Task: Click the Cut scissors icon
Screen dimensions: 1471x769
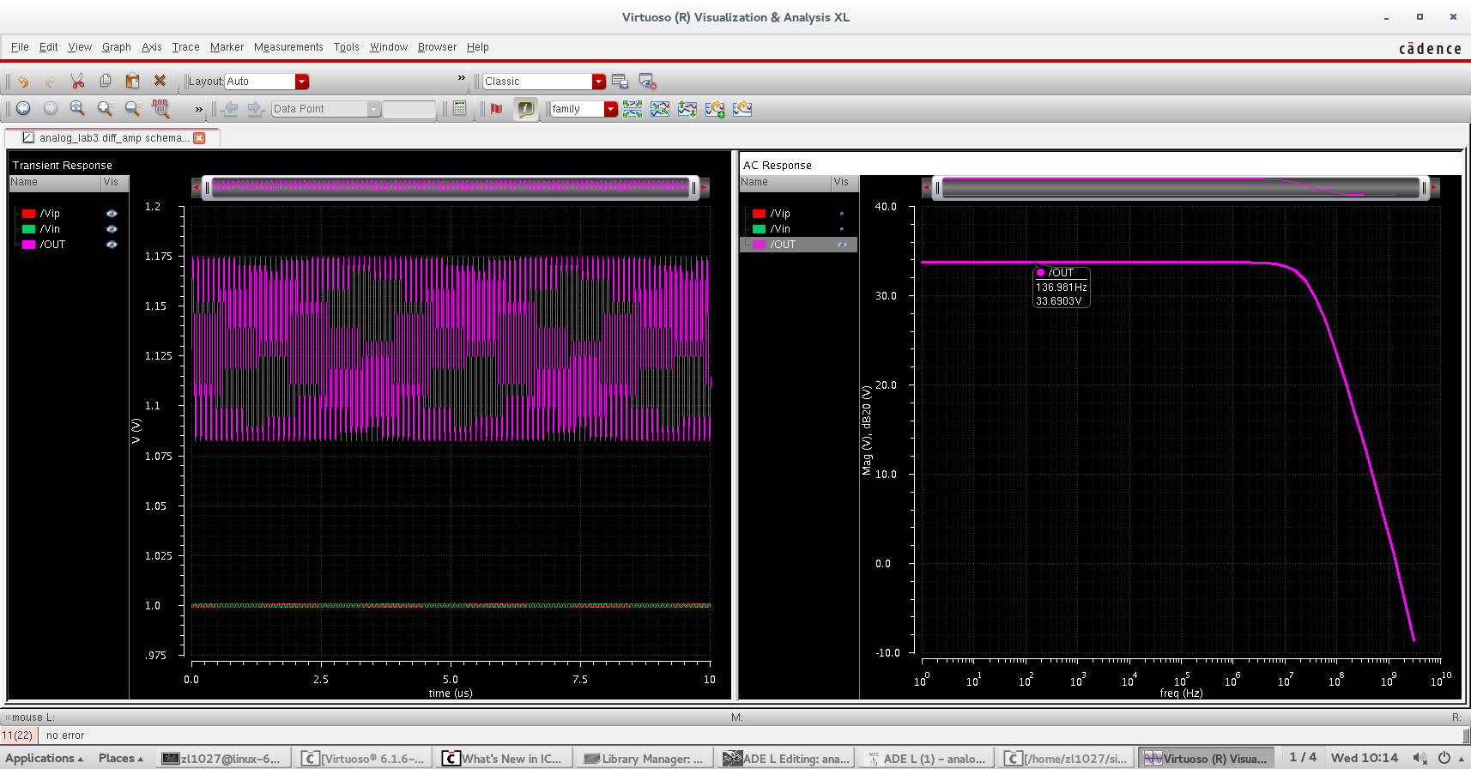Action: tap(77, 81)
